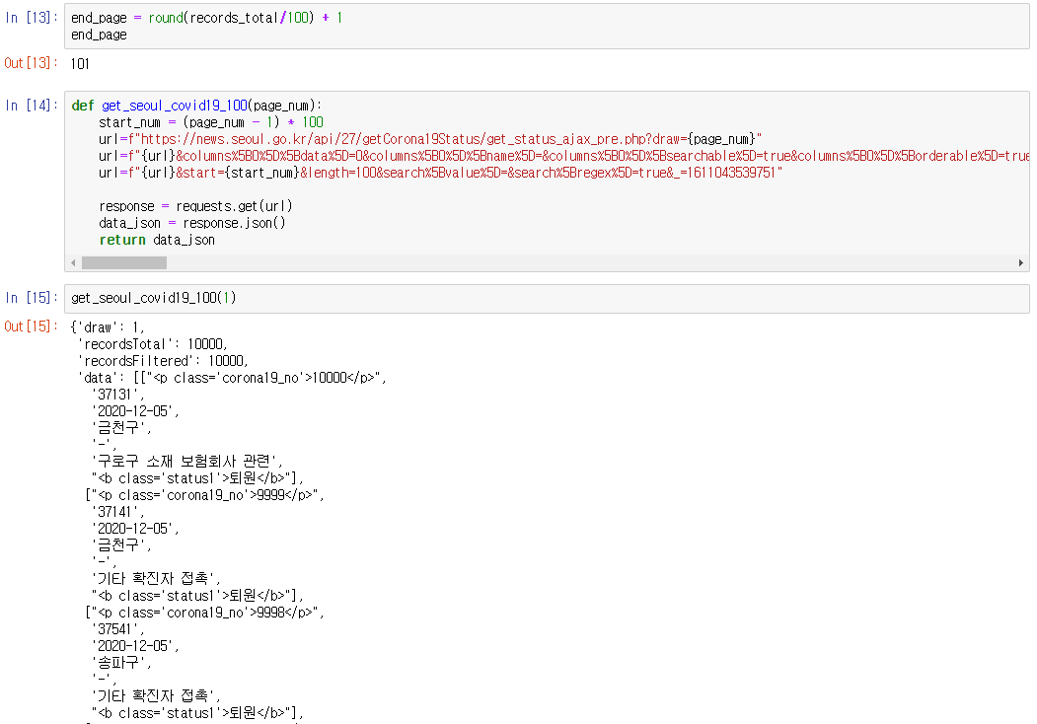Viewport: 1037px width, 724px height.
Task: Click the value '37541' in output
Action: tap(117, 629)
